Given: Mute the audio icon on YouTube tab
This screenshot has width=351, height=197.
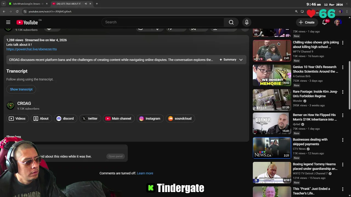Looking at the screenshot, I should [x=86, y=4].
